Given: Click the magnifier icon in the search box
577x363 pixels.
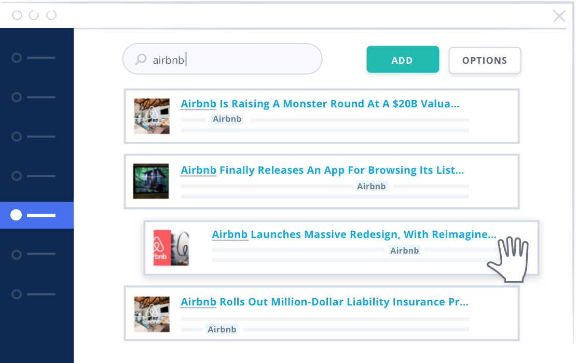Looking at the screenshot, I should tap(141, 59).
